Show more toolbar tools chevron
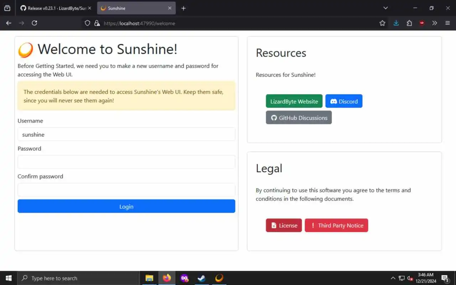The width and height of the screenshot is (456, 285). click(435, 23)
